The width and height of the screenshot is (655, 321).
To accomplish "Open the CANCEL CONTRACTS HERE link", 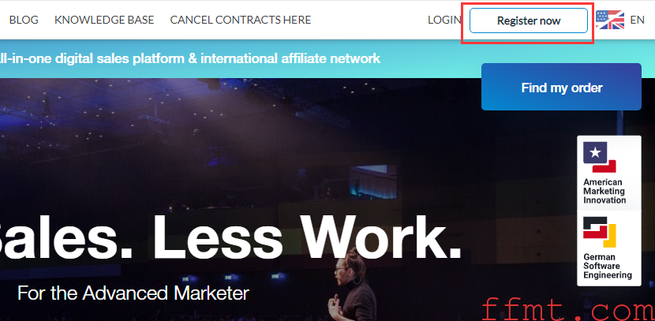I will (x=241, y=20).
